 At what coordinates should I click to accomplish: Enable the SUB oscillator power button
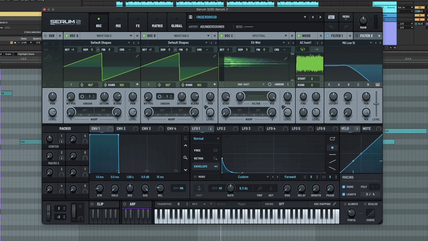(45, 36)
